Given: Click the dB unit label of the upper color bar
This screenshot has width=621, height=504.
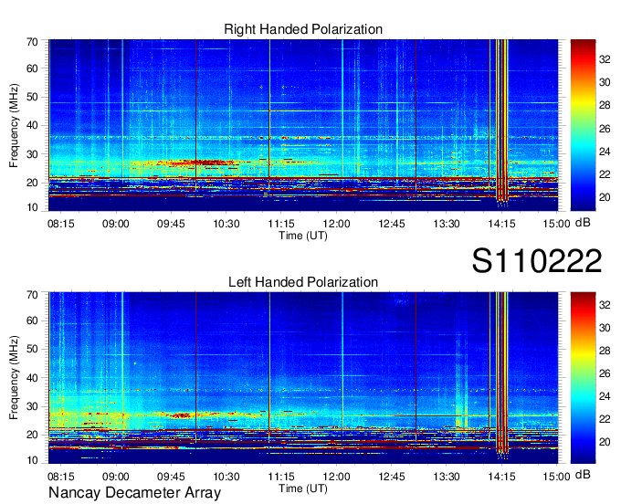Looking at the screenshot, I should 583,223.
